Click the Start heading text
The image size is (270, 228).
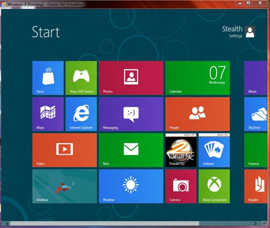tap(46, 32)
